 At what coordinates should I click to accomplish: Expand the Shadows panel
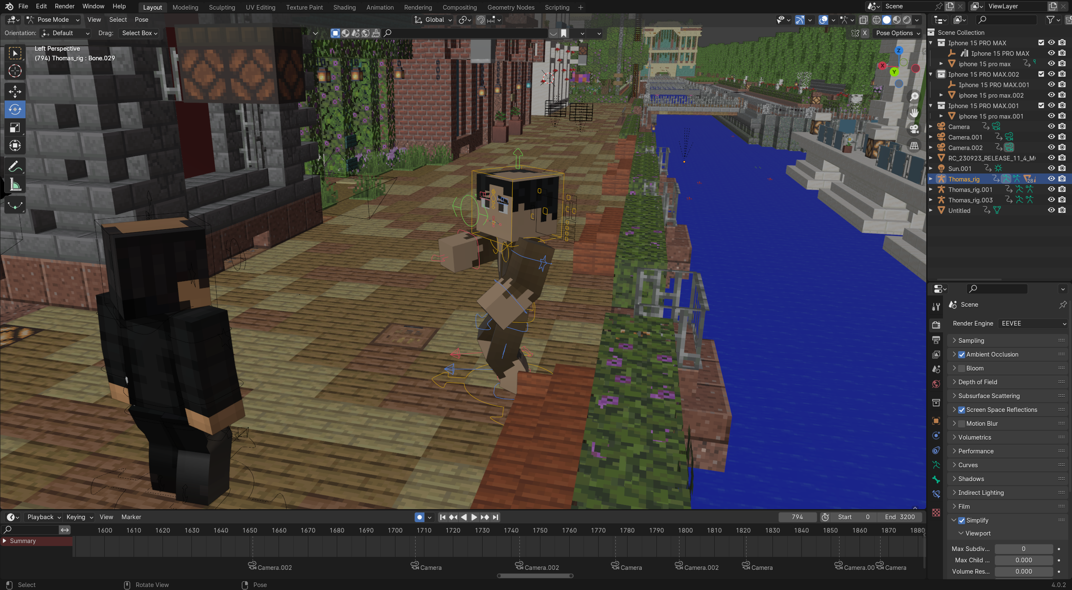(1007, 479)
